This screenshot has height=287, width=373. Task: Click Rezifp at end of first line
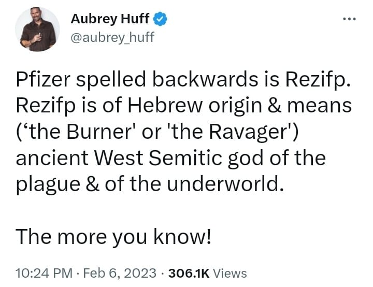318,80
